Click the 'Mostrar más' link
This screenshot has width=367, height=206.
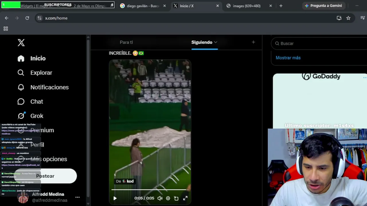pyautogui.click(x=288, y=58)
